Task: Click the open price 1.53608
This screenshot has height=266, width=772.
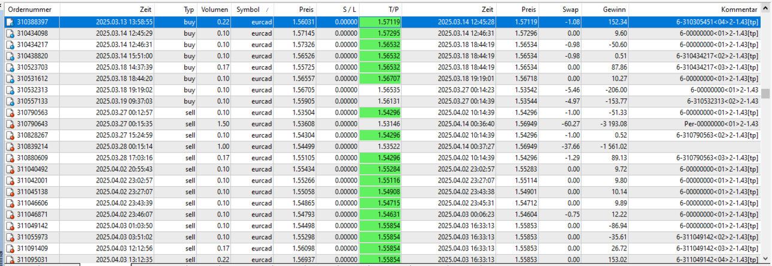Action: (x=302, y=123)
